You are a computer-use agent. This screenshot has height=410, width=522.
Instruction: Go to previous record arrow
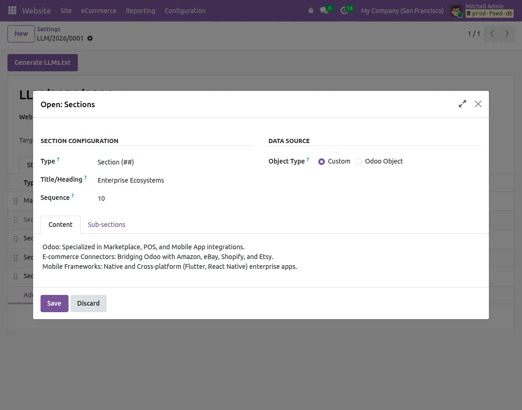[x=492, y=33]
